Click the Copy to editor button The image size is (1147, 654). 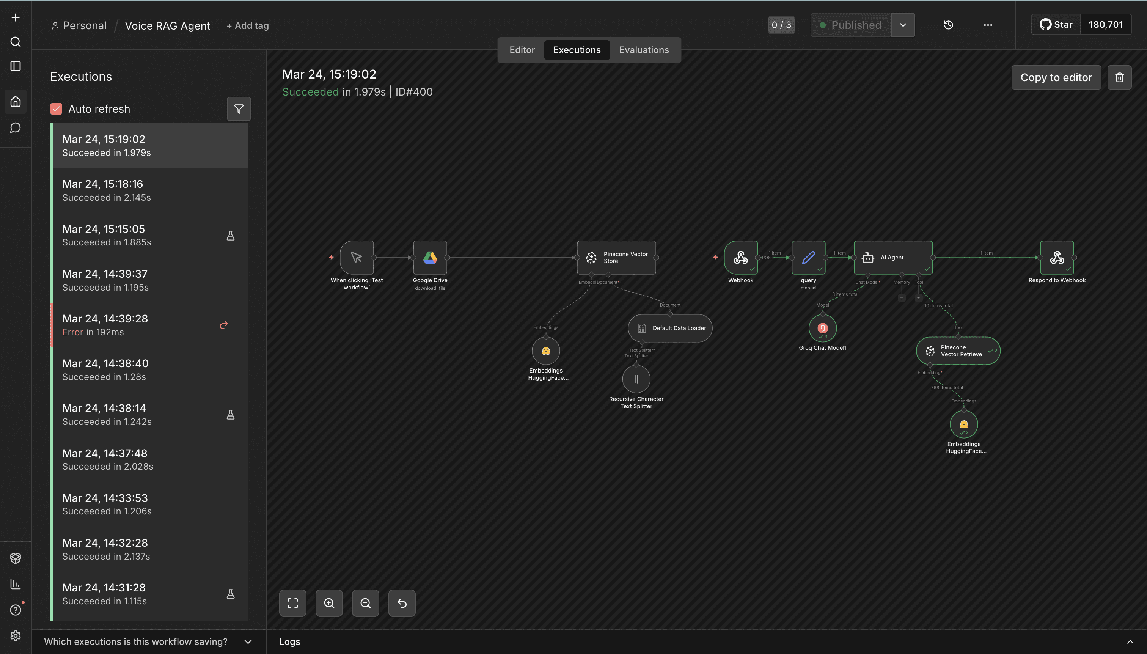click(x=1056, y=77)
